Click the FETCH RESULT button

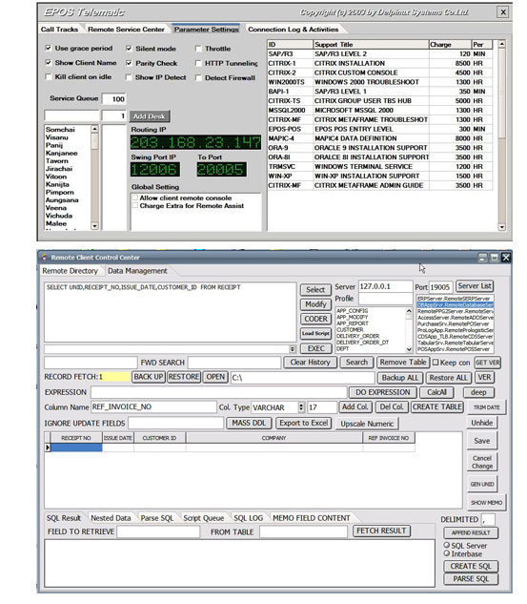coord(381,531)
